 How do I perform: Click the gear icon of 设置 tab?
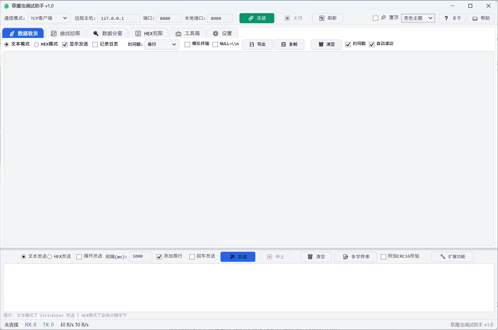point(215,33)
